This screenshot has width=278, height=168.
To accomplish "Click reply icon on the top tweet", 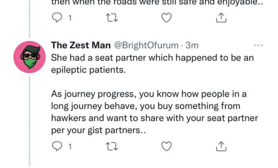I will coord(56,18).
